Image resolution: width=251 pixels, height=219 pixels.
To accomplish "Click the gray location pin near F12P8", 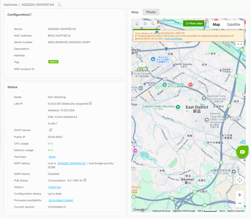I will (x=234, y=172).
